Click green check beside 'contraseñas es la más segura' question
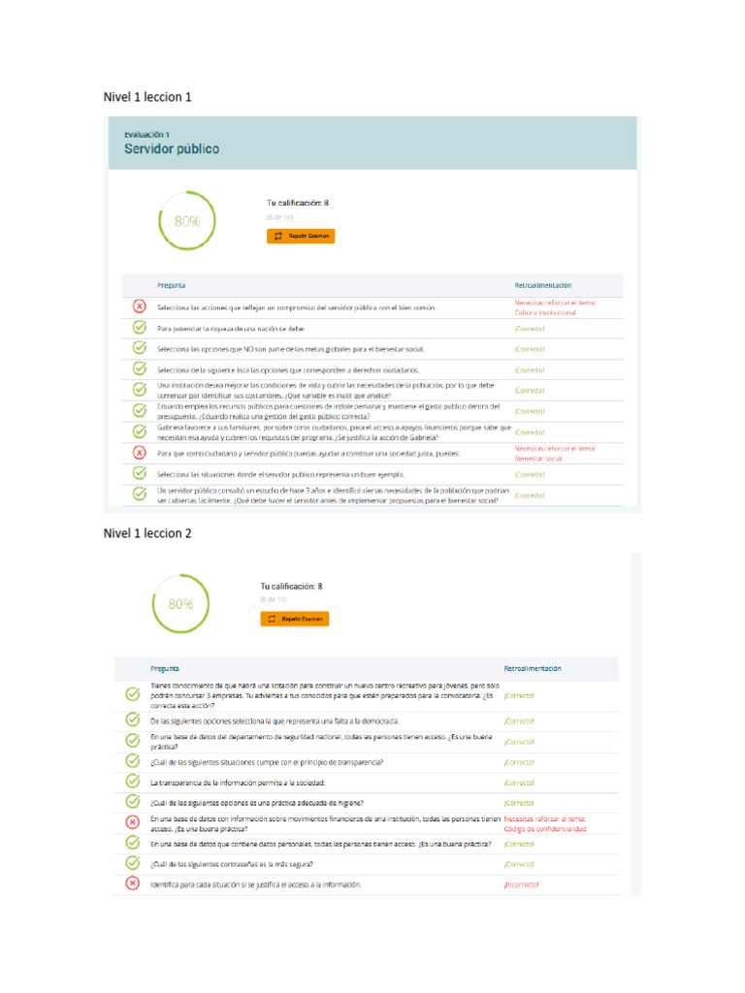 pyautogui.click(x=132, y=862)
